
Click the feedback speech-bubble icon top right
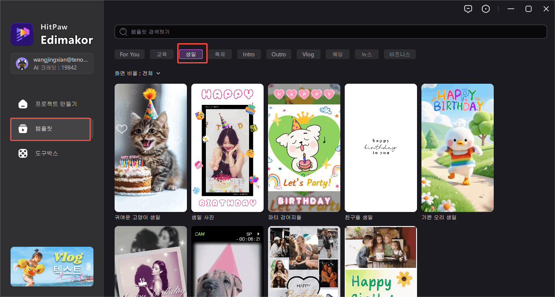click(468, 8)
